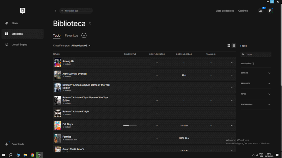Select the Tudo tab
The height and width of the screenshot is (158, 282).
57,35
